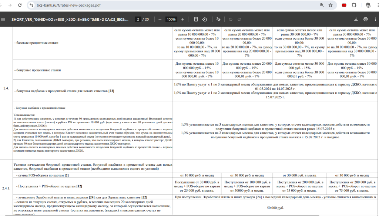
Task: Rotate the PDF counterclockwise
Action: click(205, 19)
